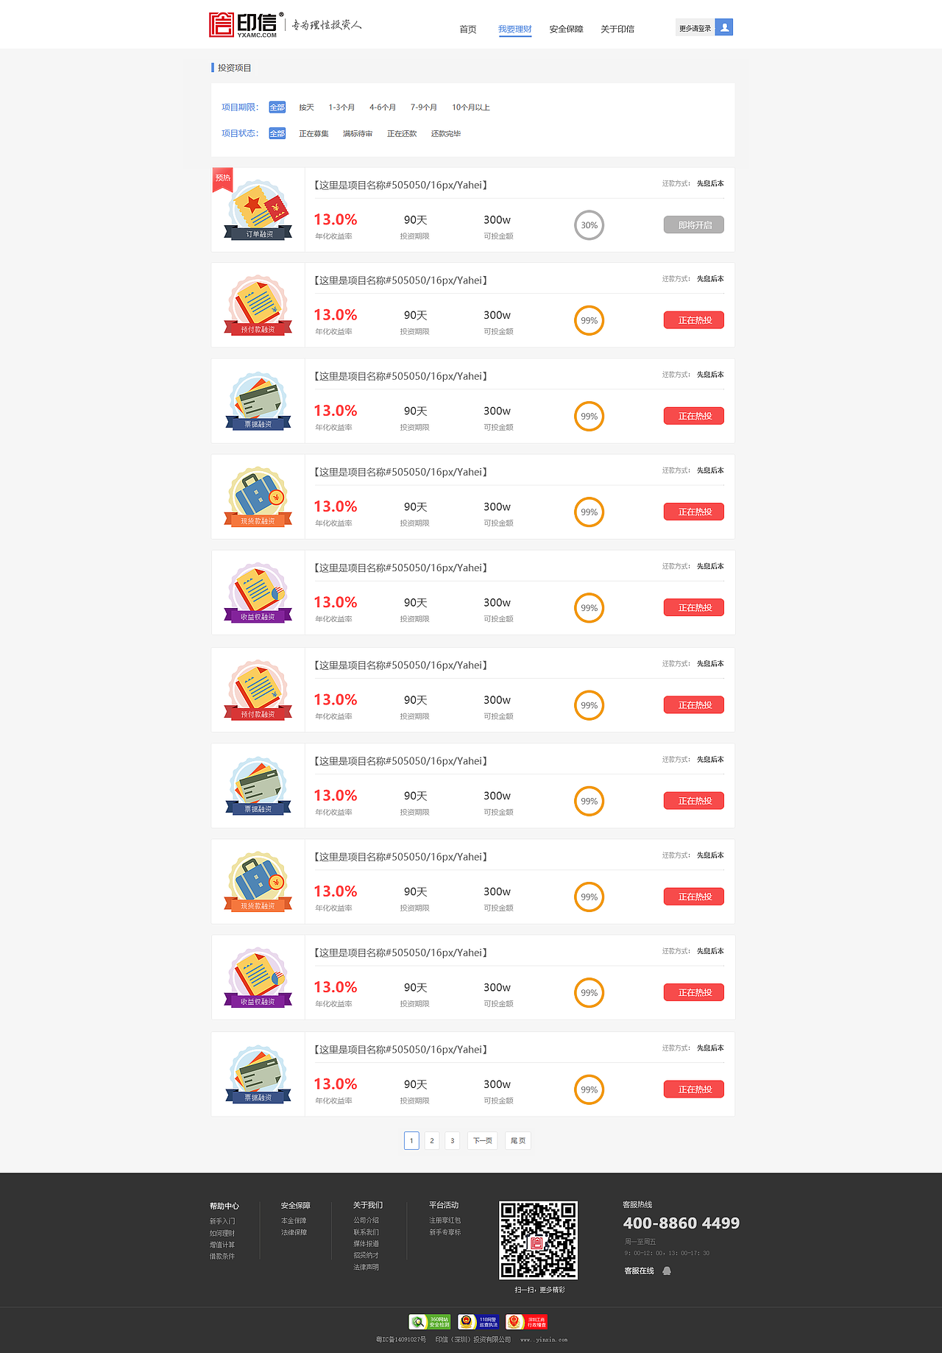Click the 订单融资 project badge icon
This screenshot has height=1353, width=942.
(x=258, y=210)
